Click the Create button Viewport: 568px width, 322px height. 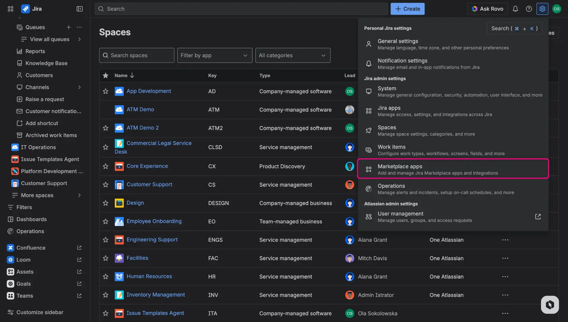(x=407, y=9)
